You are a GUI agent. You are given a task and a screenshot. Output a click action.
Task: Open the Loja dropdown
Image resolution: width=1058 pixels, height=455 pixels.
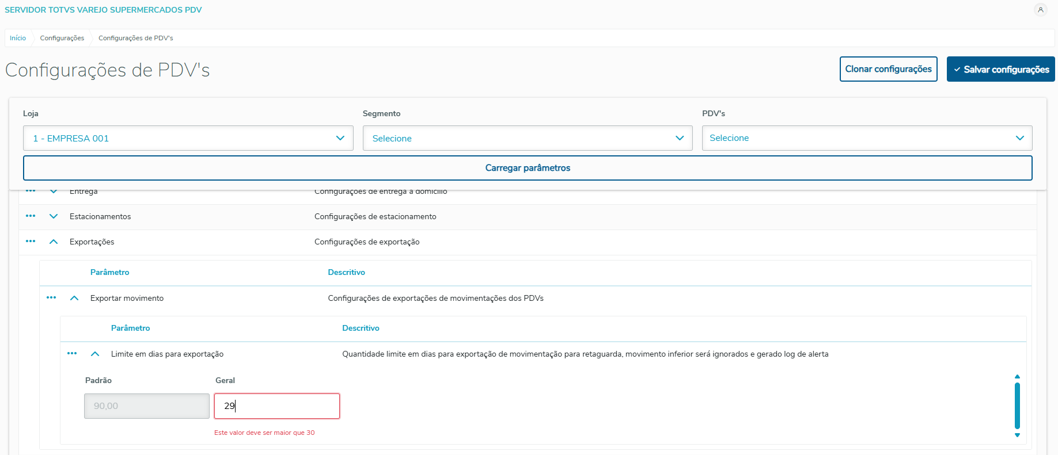click(188, 138)
